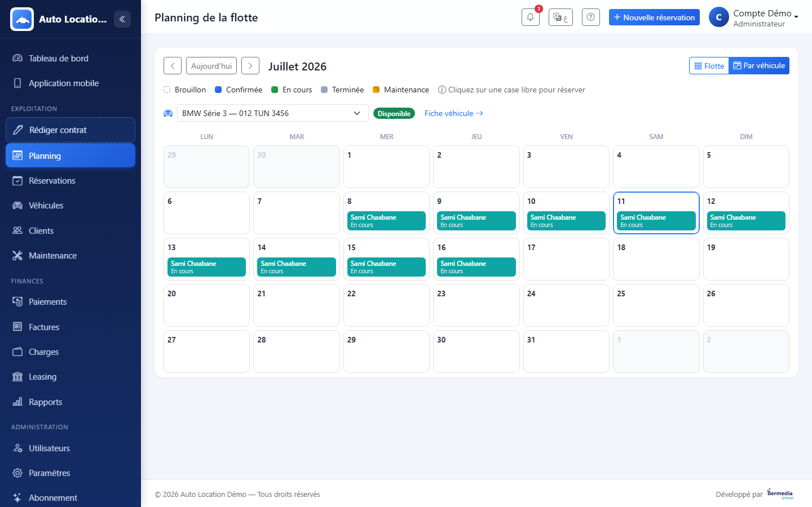
Task: Click the orange Maintenance legend swatch
Action: 376,90
